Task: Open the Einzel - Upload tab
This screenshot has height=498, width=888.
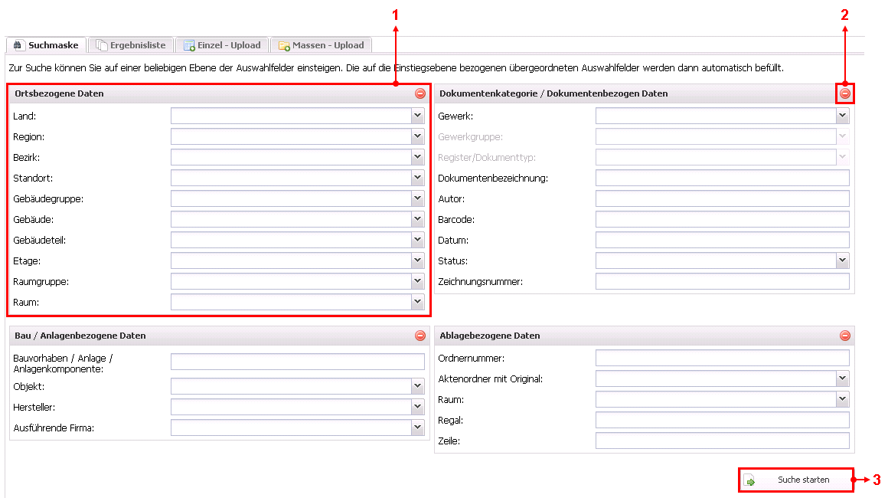Action: [x=223, y=44]
